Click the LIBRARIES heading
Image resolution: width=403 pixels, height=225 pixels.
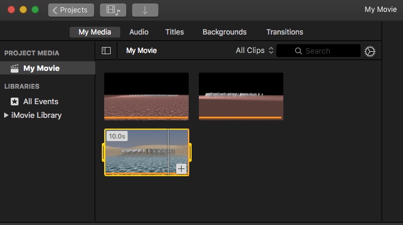[x=22, y=86]
